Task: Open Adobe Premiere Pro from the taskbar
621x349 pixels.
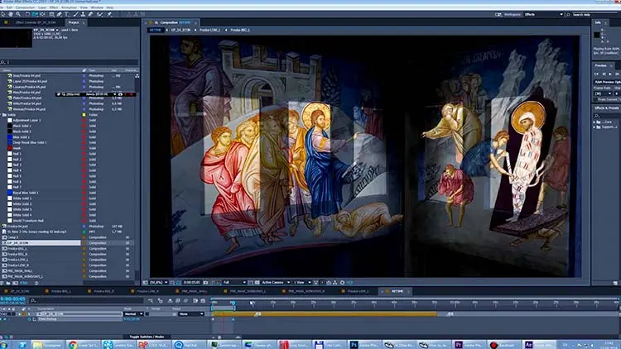Action: click(469, 345)
